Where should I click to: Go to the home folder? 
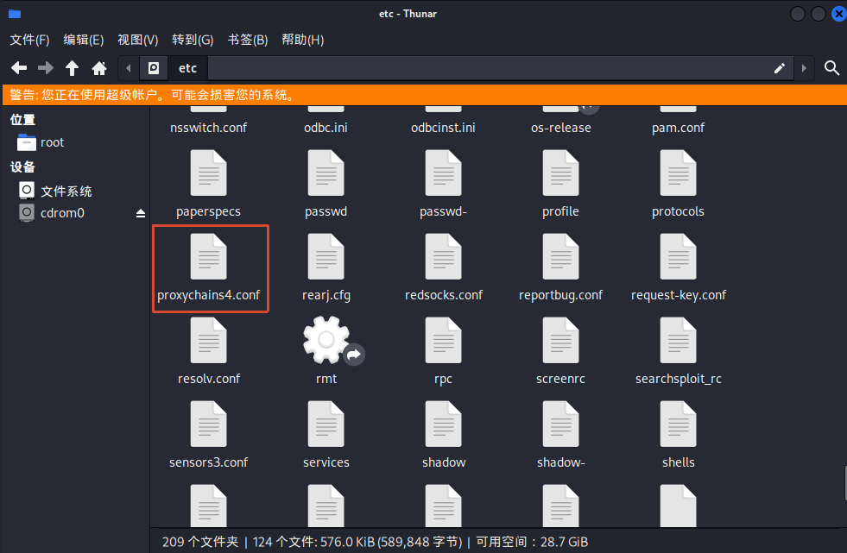99,68
